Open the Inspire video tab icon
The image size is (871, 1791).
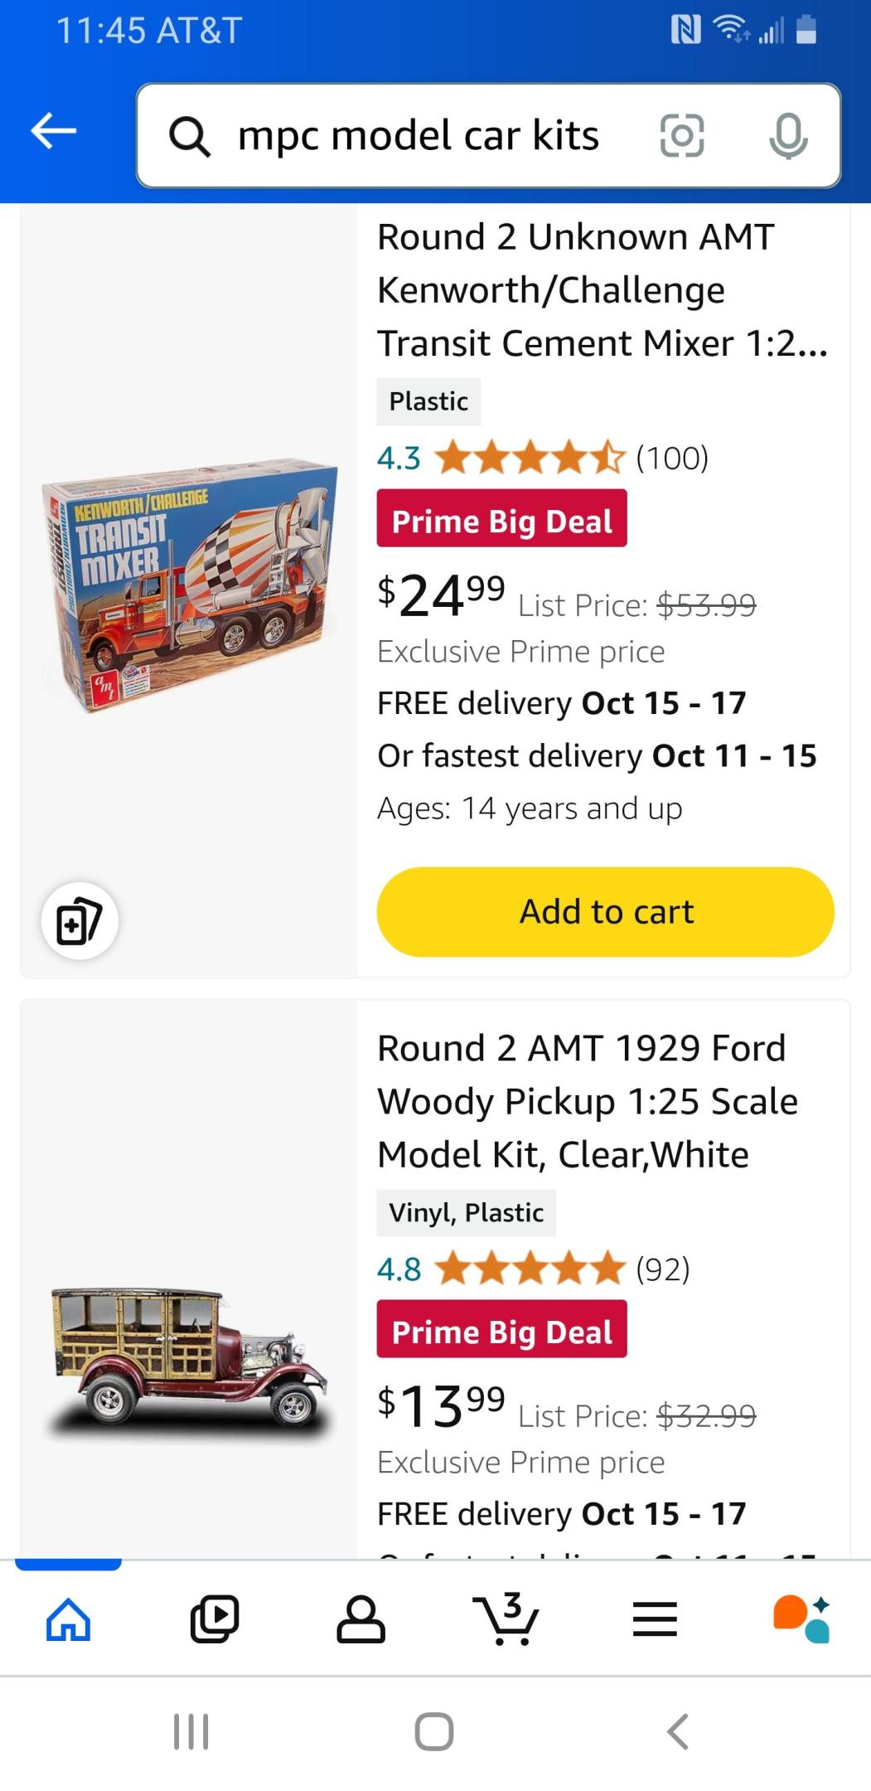point(215,1619)
